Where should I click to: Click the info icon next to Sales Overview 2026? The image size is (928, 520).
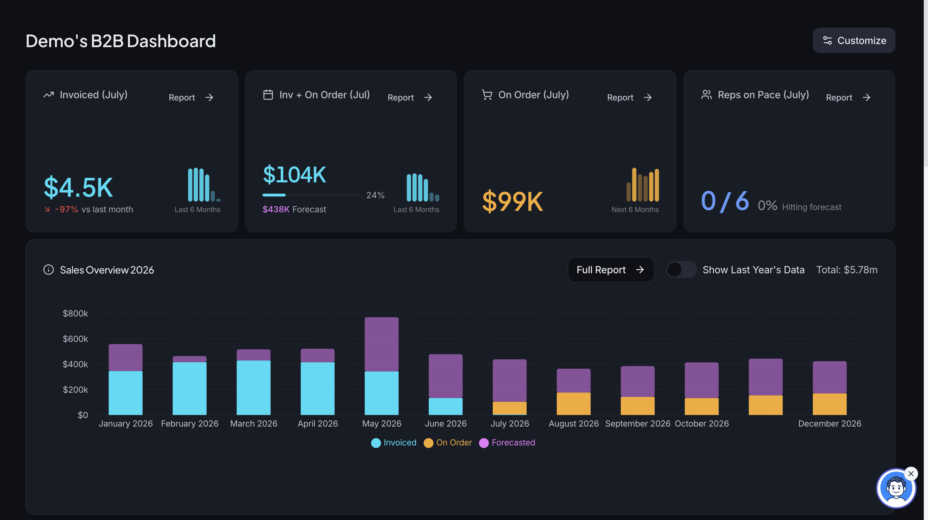[49, 269]
